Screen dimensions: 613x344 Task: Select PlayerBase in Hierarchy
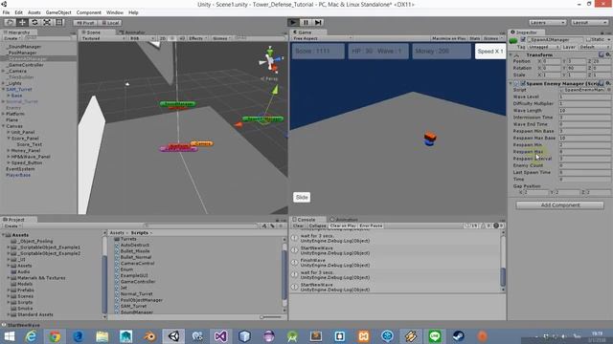18,176
